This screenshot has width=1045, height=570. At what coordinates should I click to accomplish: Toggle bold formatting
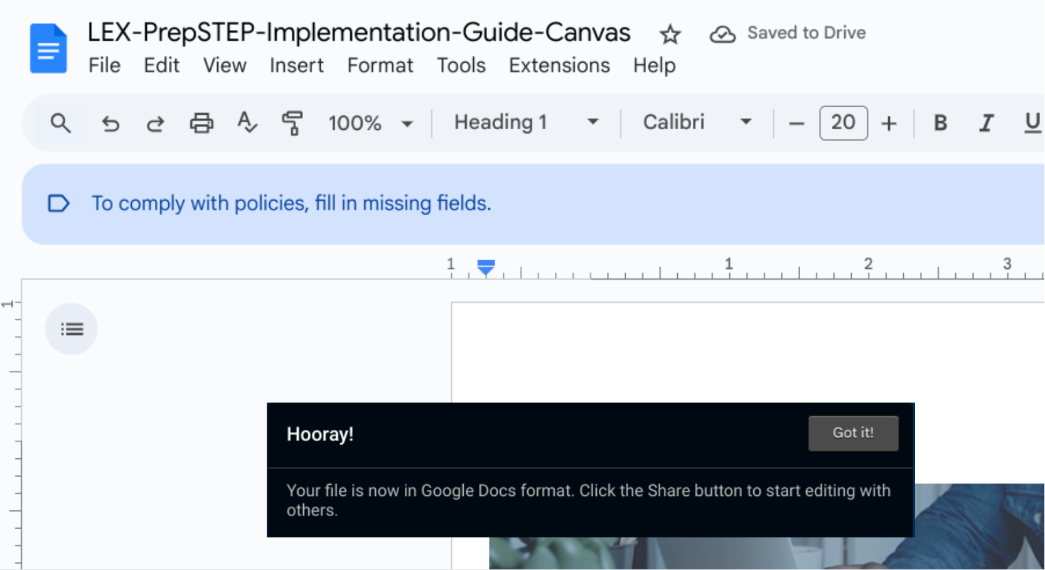[x=940, y=123]
